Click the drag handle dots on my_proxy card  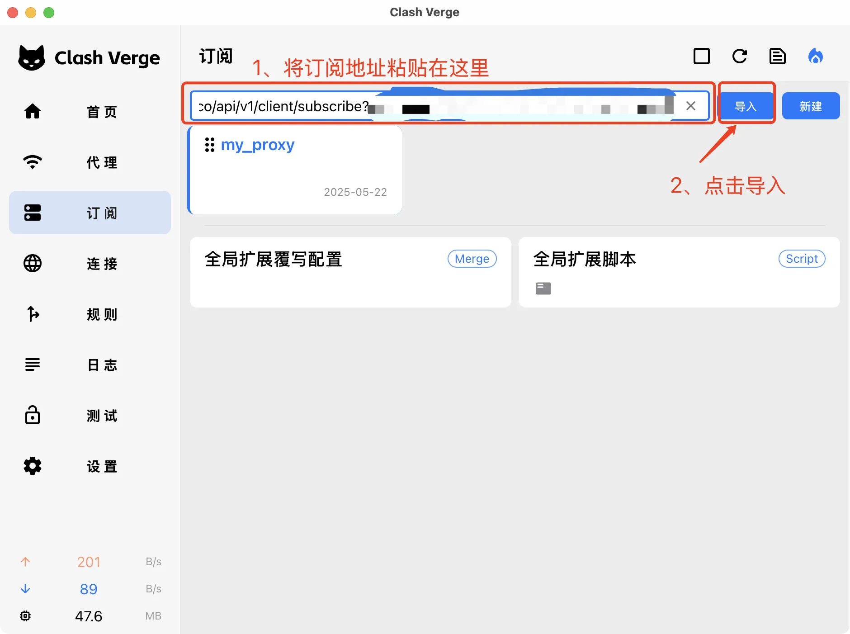210,144
